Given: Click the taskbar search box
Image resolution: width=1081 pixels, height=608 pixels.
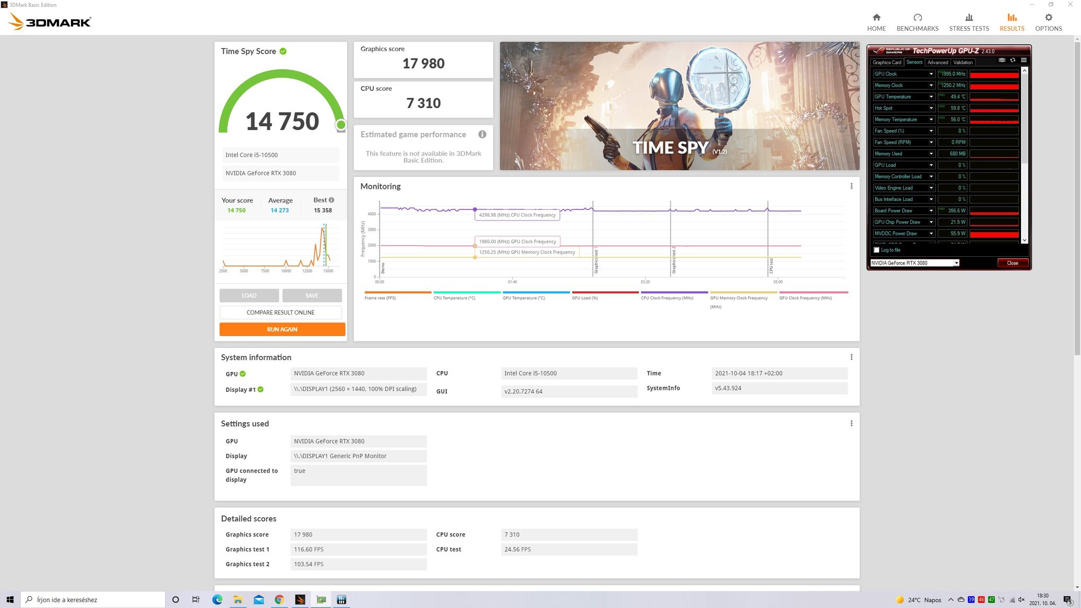Looking at the screenshot, I should point(93,600).
